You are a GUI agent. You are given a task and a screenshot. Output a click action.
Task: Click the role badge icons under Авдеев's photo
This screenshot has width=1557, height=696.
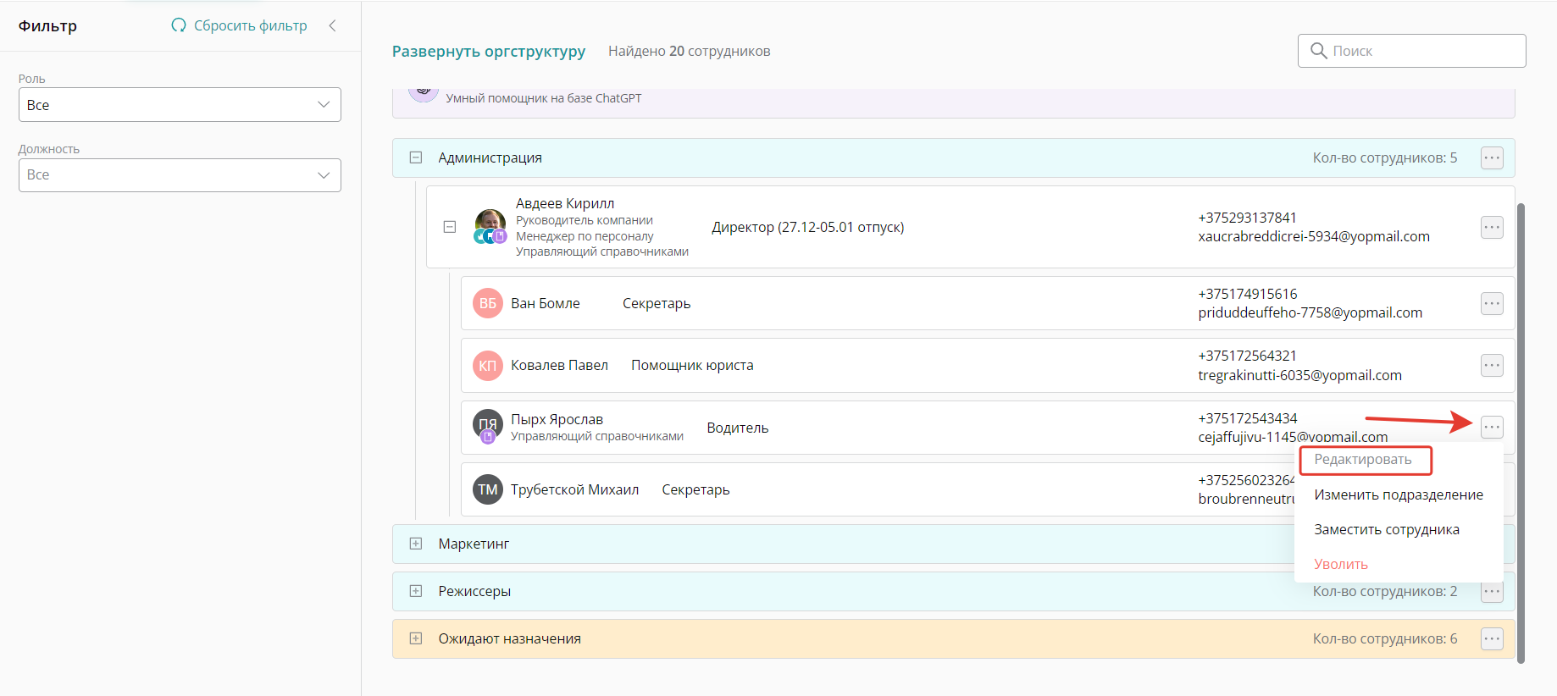pos(490,236)
